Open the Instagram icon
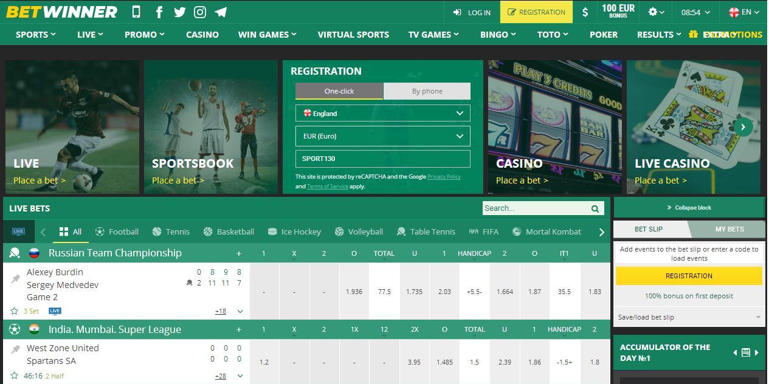The width and height of the screenshot is (769, 384). click(x=200, y=12)
